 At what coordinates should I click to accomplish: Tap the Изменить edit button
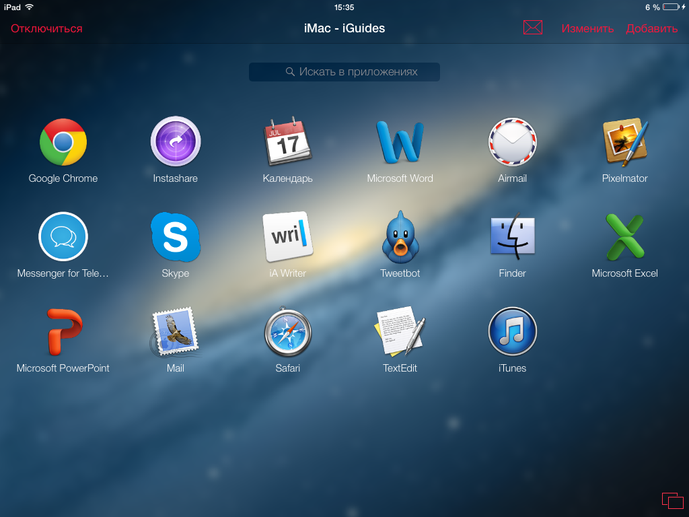(x=587, y=28)
